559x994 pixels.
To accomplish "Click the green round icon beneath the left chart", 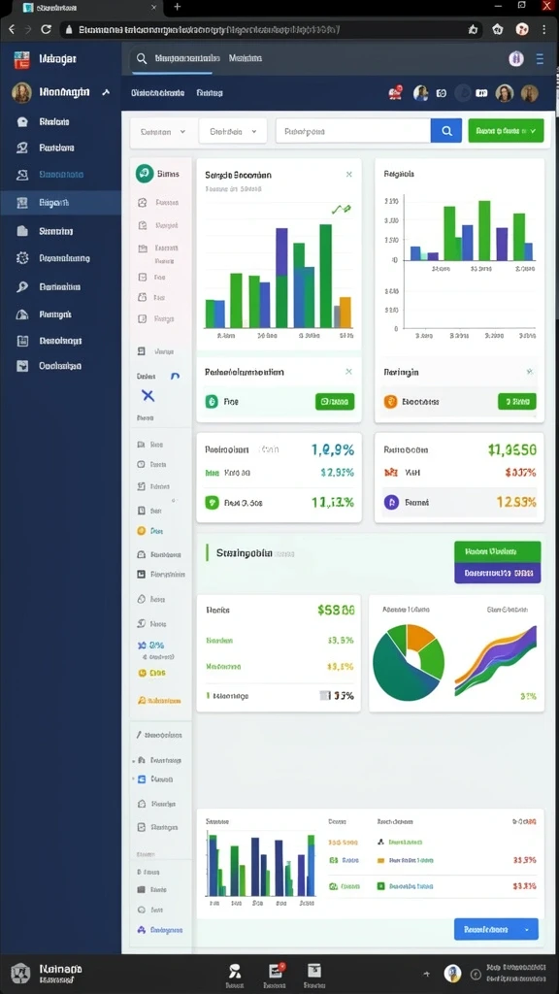I will click(x=212, y=401).
